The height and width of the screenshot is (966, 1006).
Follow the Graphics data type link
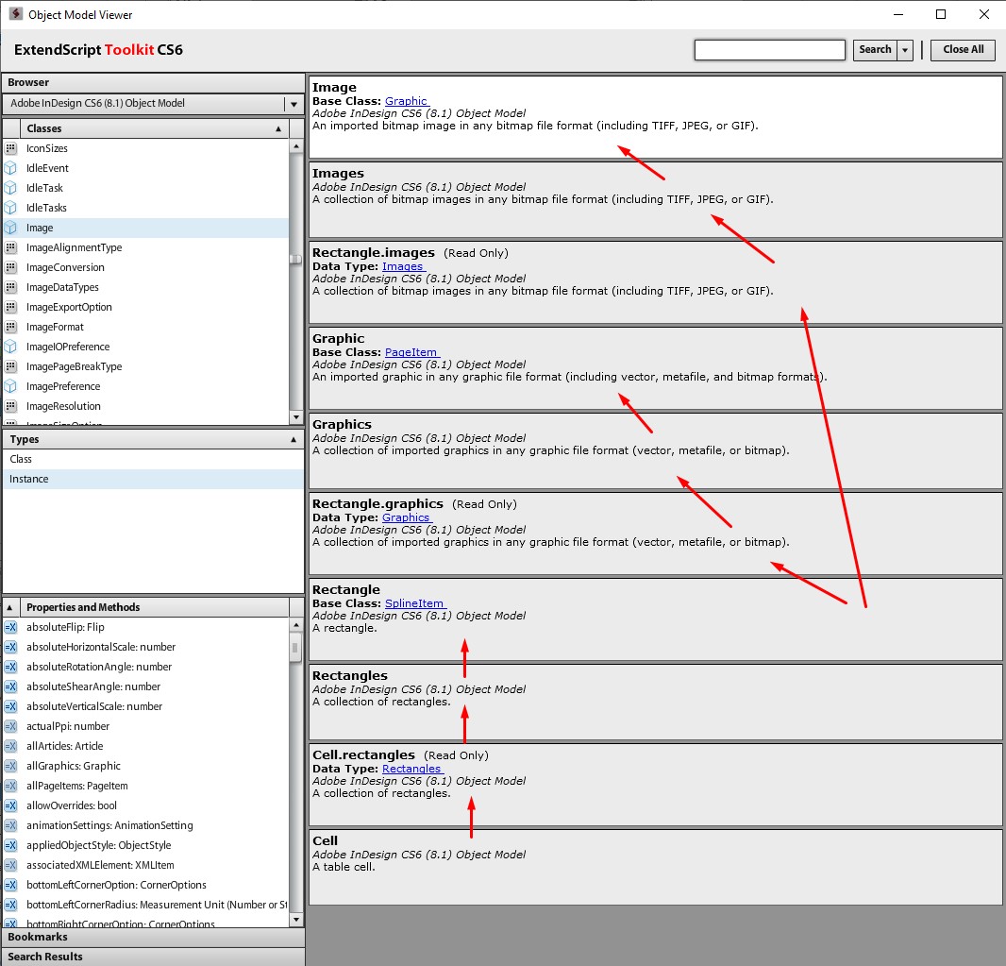tap(406, 518)
